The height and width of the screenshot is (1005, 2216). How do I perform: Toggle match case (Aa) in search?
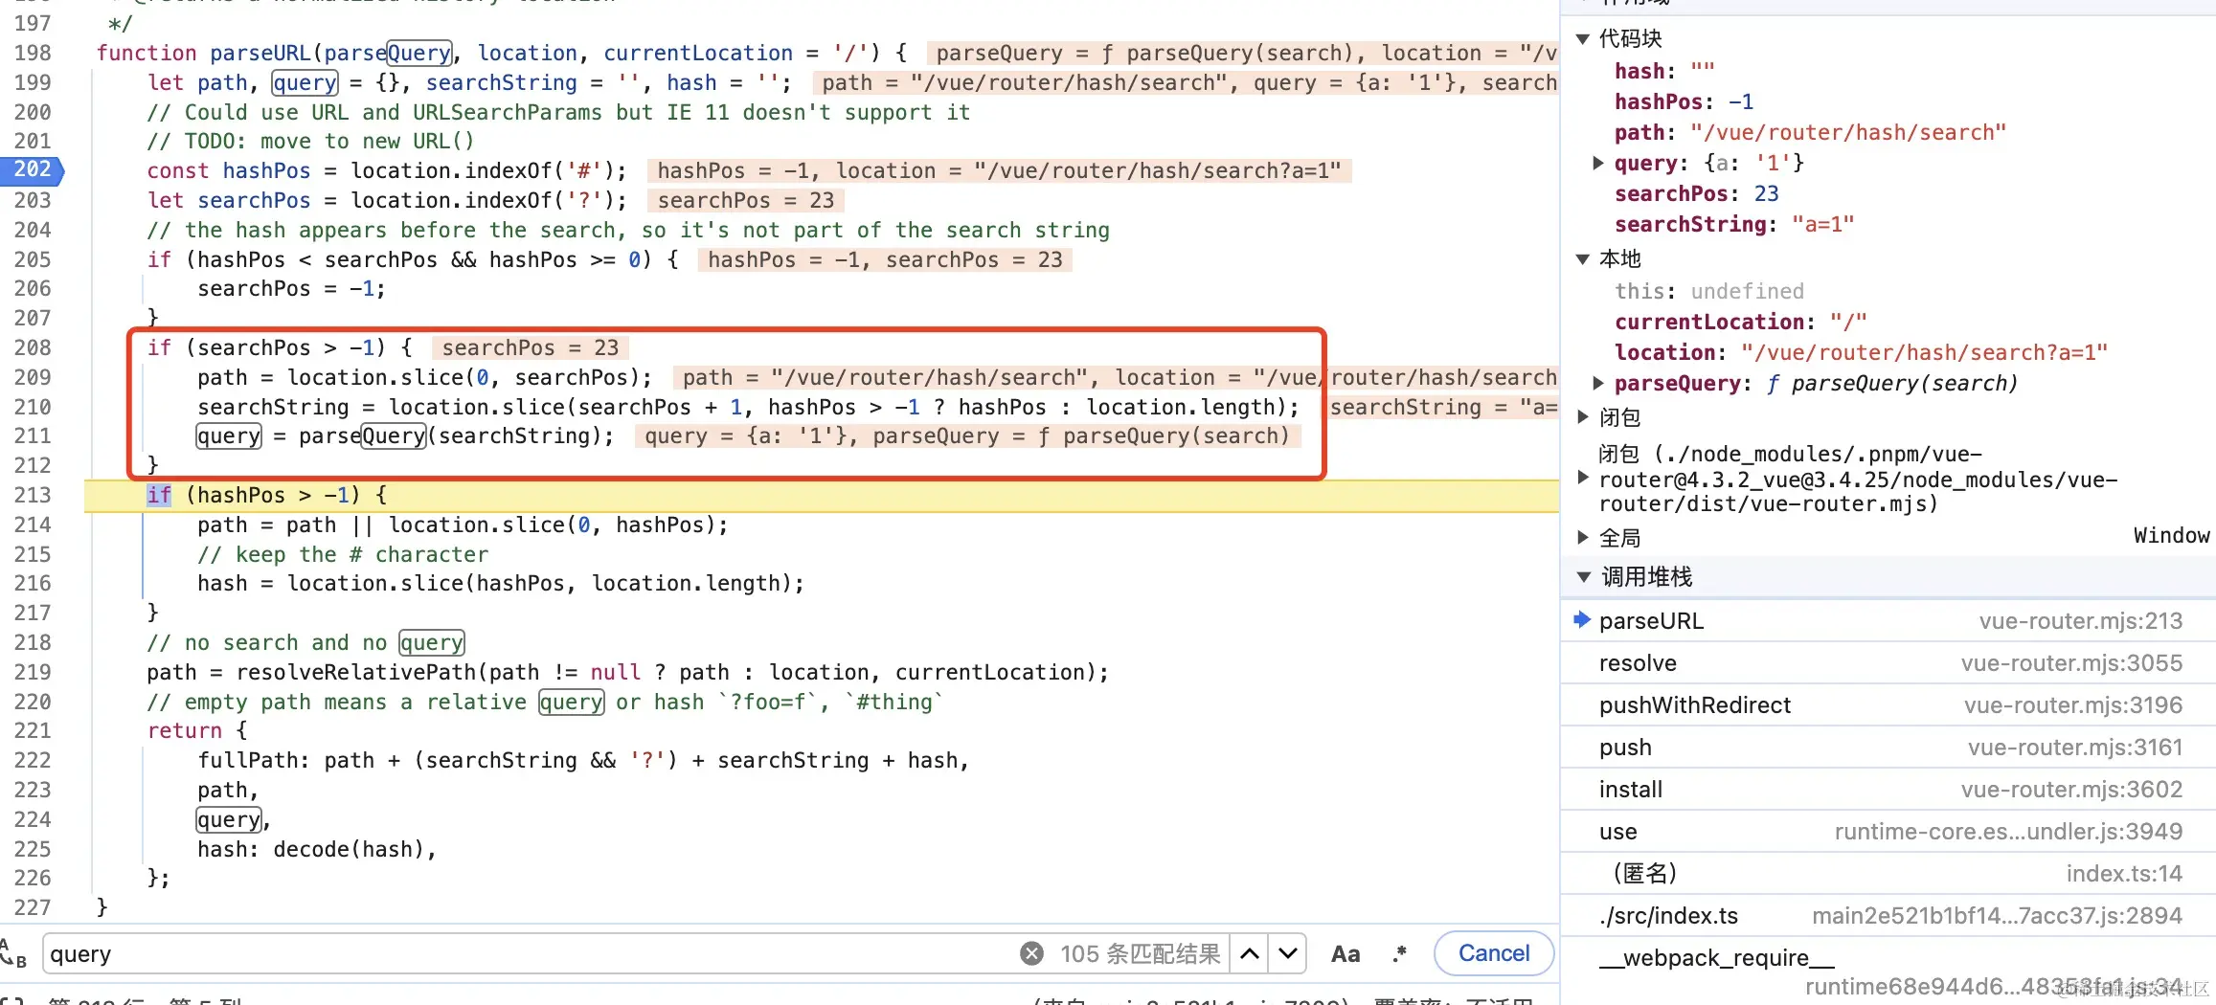click(1345, 953)
